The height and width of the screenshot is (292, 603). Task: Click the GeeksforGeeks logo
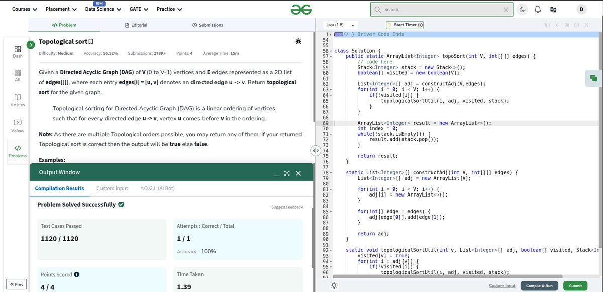(300, 9)
